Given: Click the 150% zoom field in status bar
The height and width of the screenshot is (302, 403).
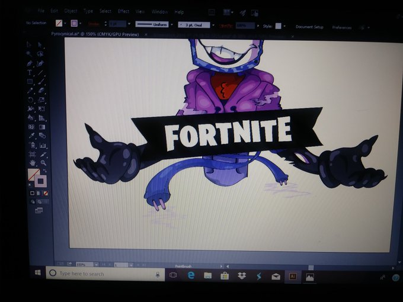Looking at the screenshot, I should point(84,264).
